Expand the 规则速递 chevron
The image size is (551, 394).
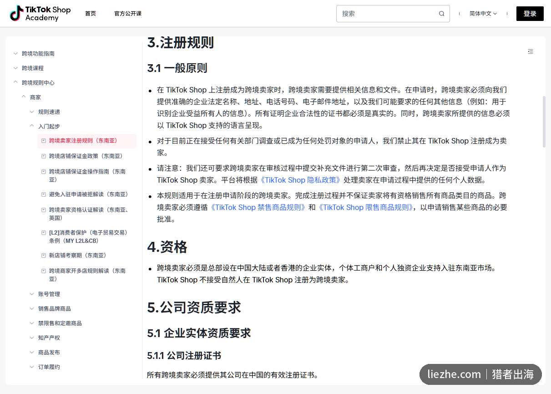(x=32, y=112)
